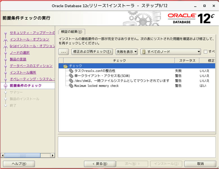Open the 失敗を表示 dropdown
This screenshot has height=169, width=219.
[127, 52]
